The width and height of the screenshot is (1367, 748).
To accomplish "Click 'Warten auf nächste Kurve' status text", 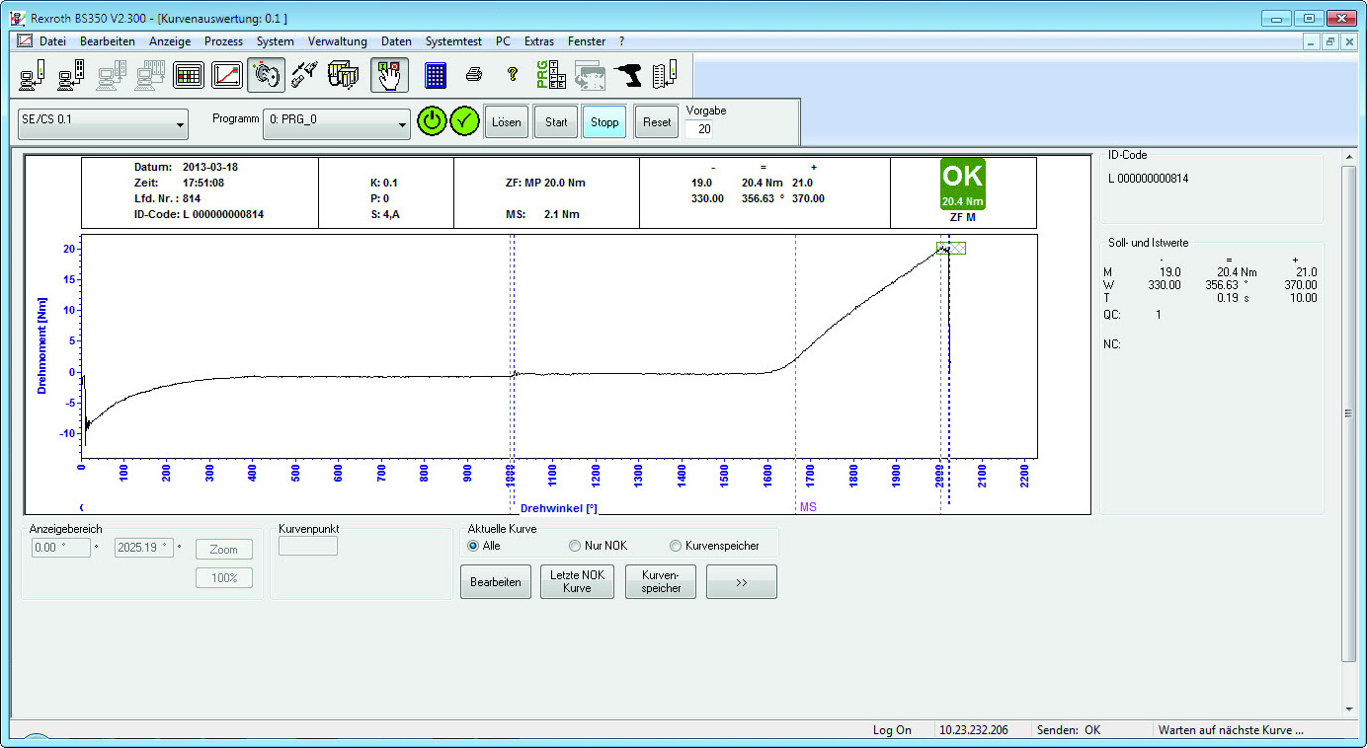I will [1231, 730].
